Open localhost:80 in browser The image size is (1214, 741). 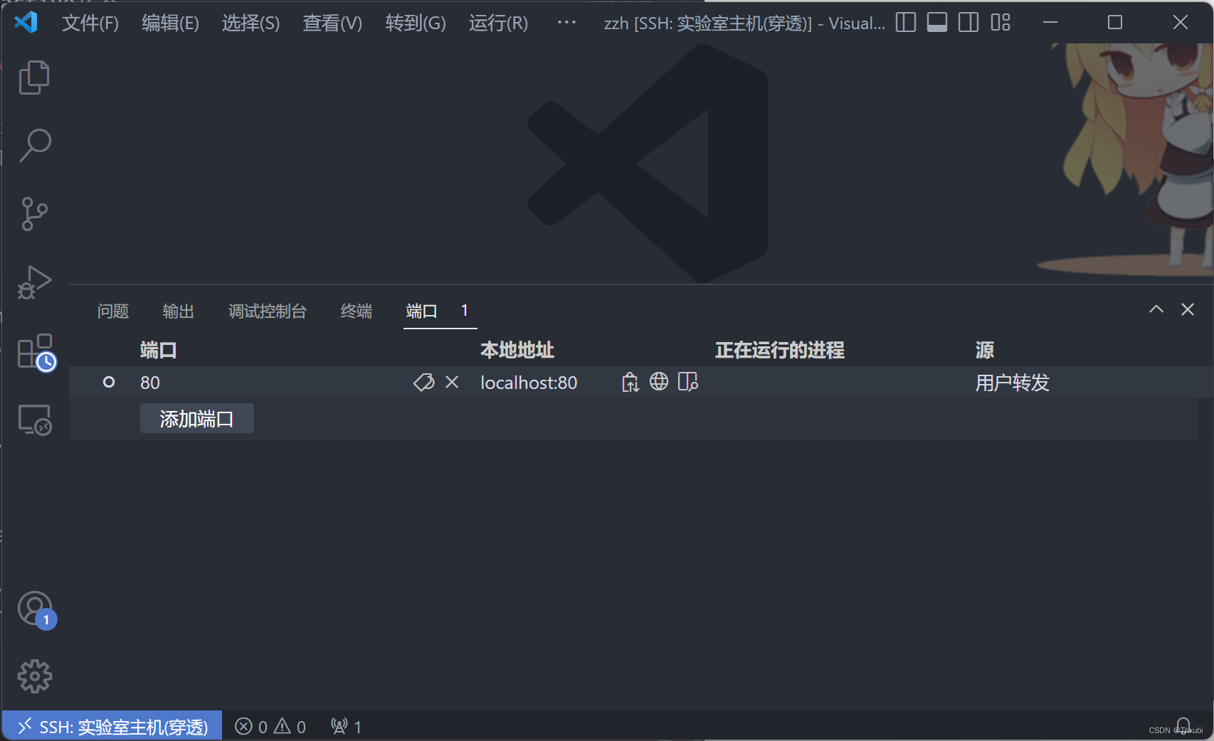click(x=659, y=382)
